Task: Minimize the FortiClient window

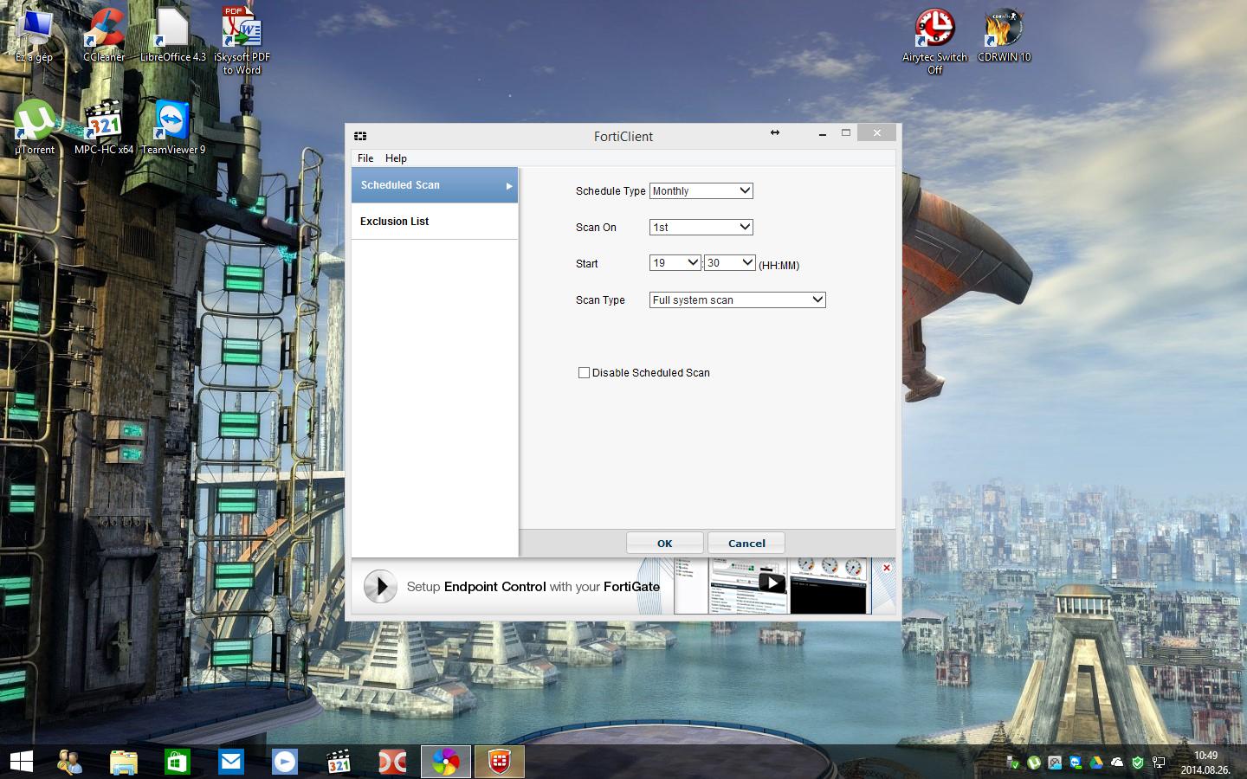Action: click(822, 133)
